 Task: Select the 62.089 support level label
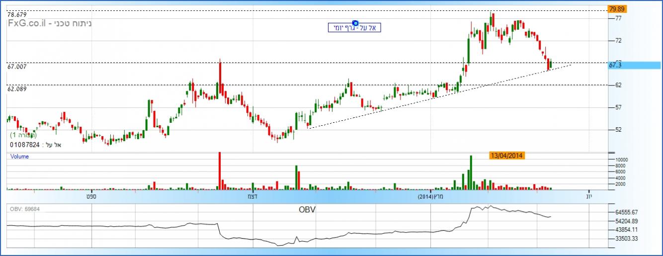[16, 88]
